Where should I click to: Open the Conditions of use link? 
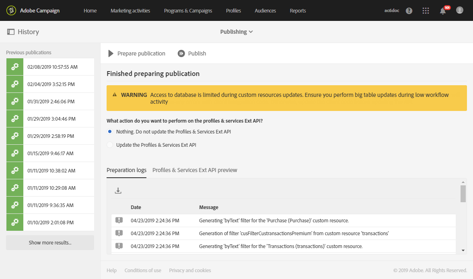(143, 271)
